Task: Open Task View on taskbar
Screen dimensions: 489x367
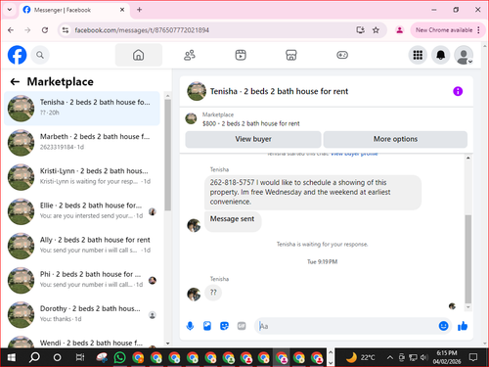Action: pos(80,357)
